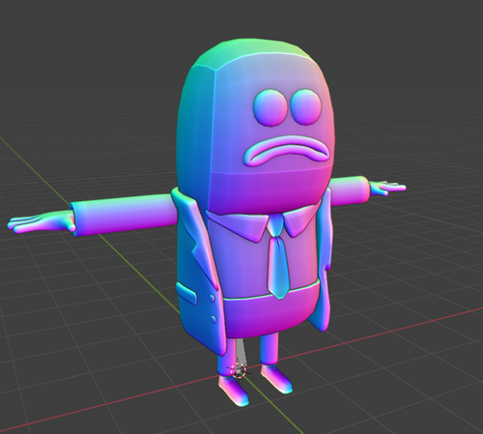Click the tie knot below the collar
The width and height of the screenshot is (483, 434).
pos(276,225)
